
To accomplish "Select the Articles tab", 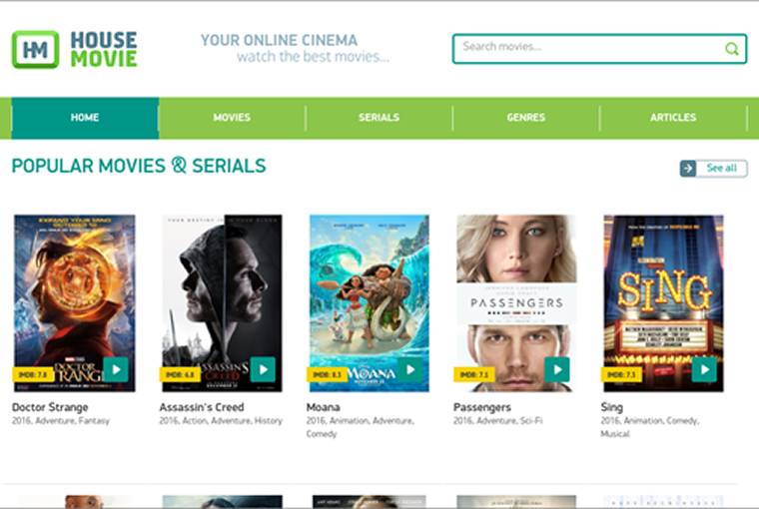I will pyautogui.click(x=673, y=118).
